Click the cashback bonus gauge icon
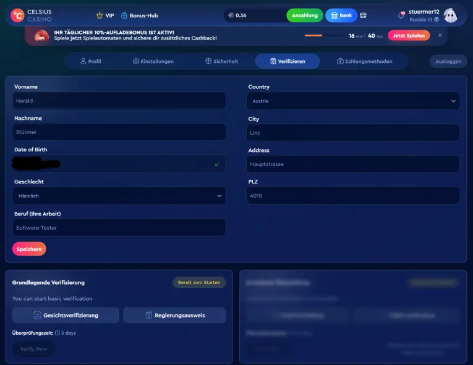The image size is (473, 365). 41,36
